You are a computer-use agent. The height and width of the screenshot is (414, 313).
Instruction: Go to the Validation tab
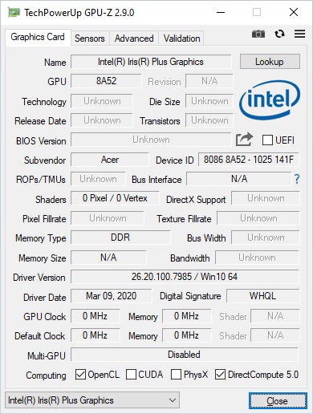[181, 39]
